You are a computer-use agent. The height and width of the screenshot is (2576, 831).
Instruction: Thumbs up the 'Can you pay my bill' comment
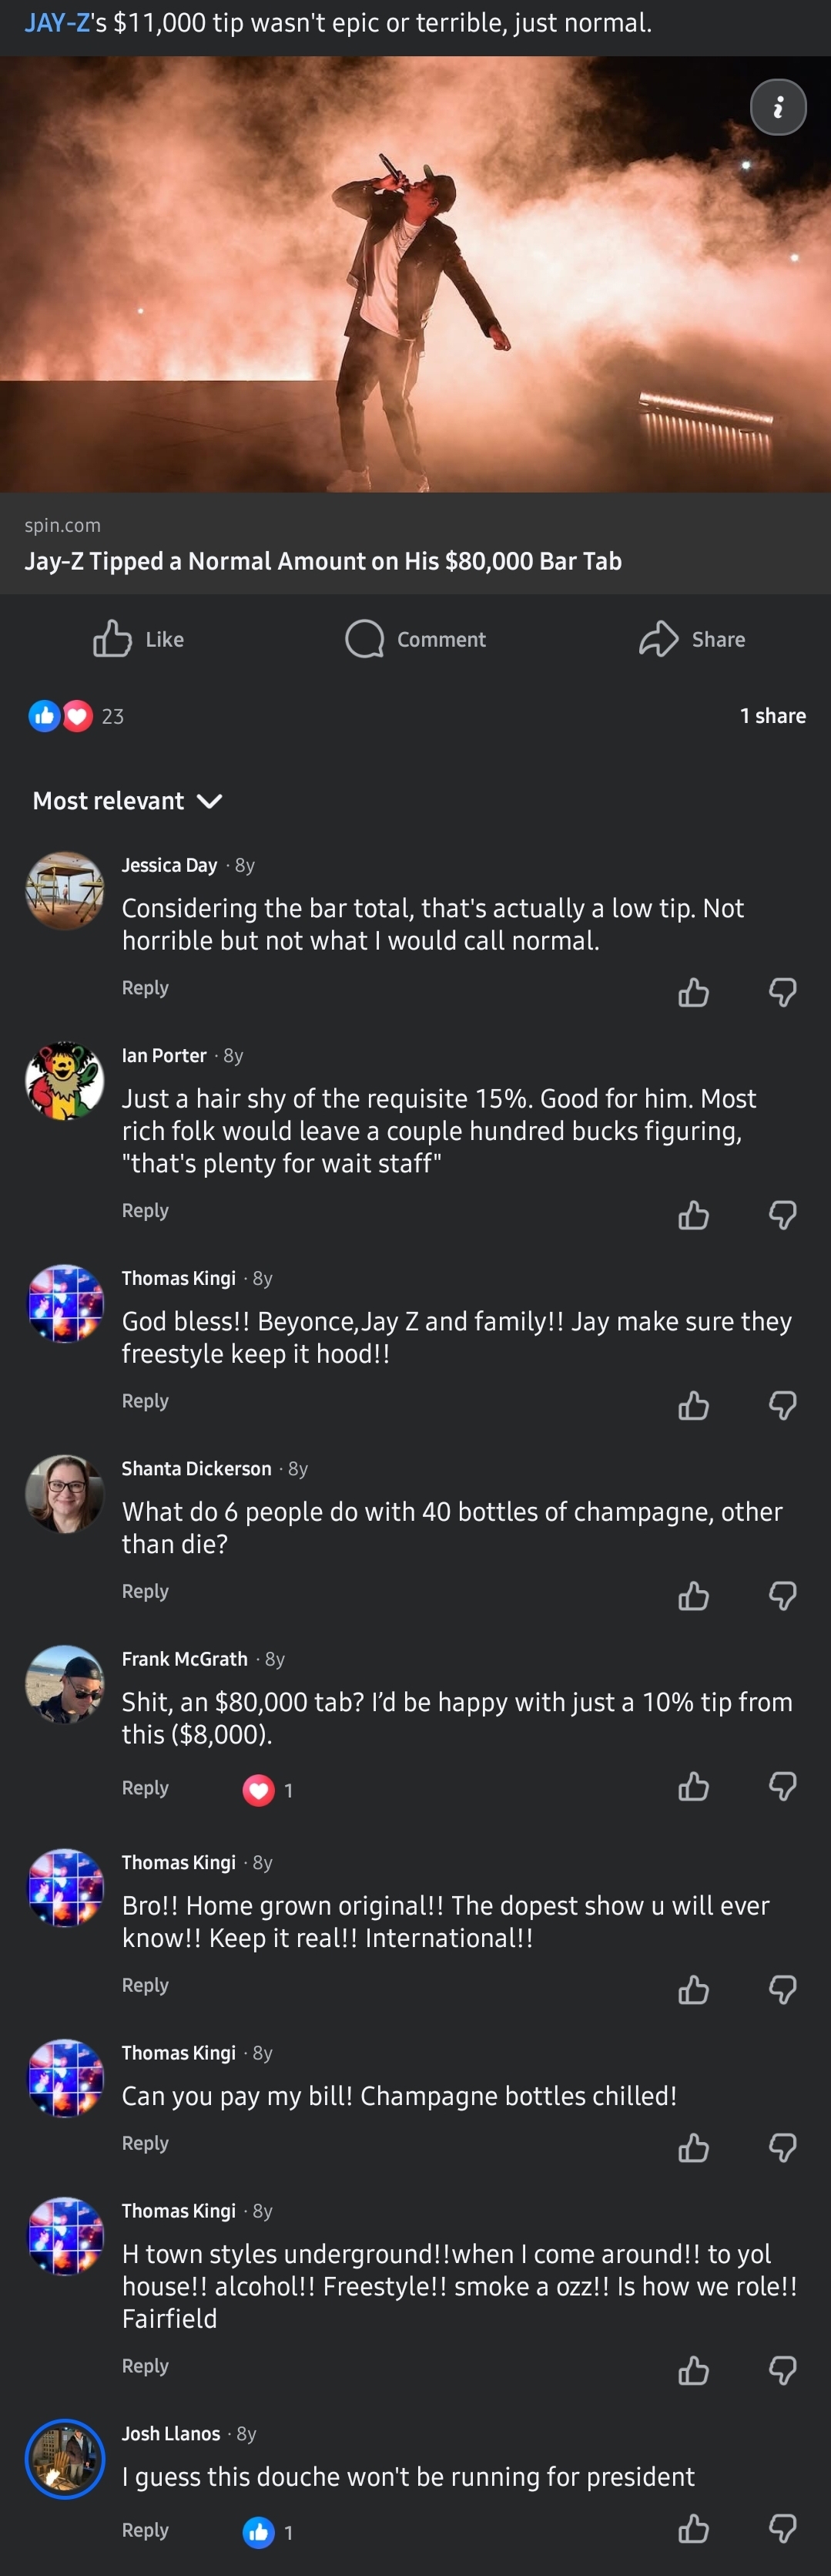[x=693, y=2148]
